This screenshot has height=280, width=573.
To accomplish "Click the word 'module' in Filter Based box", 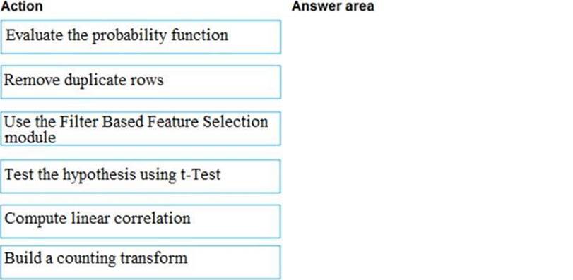I will [x=30, y=138].
